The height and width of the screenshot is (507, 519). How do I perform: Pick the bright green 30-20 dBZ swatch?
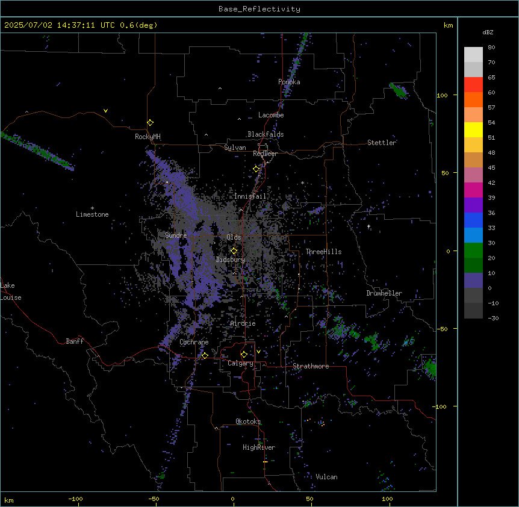tap(473, 250)
